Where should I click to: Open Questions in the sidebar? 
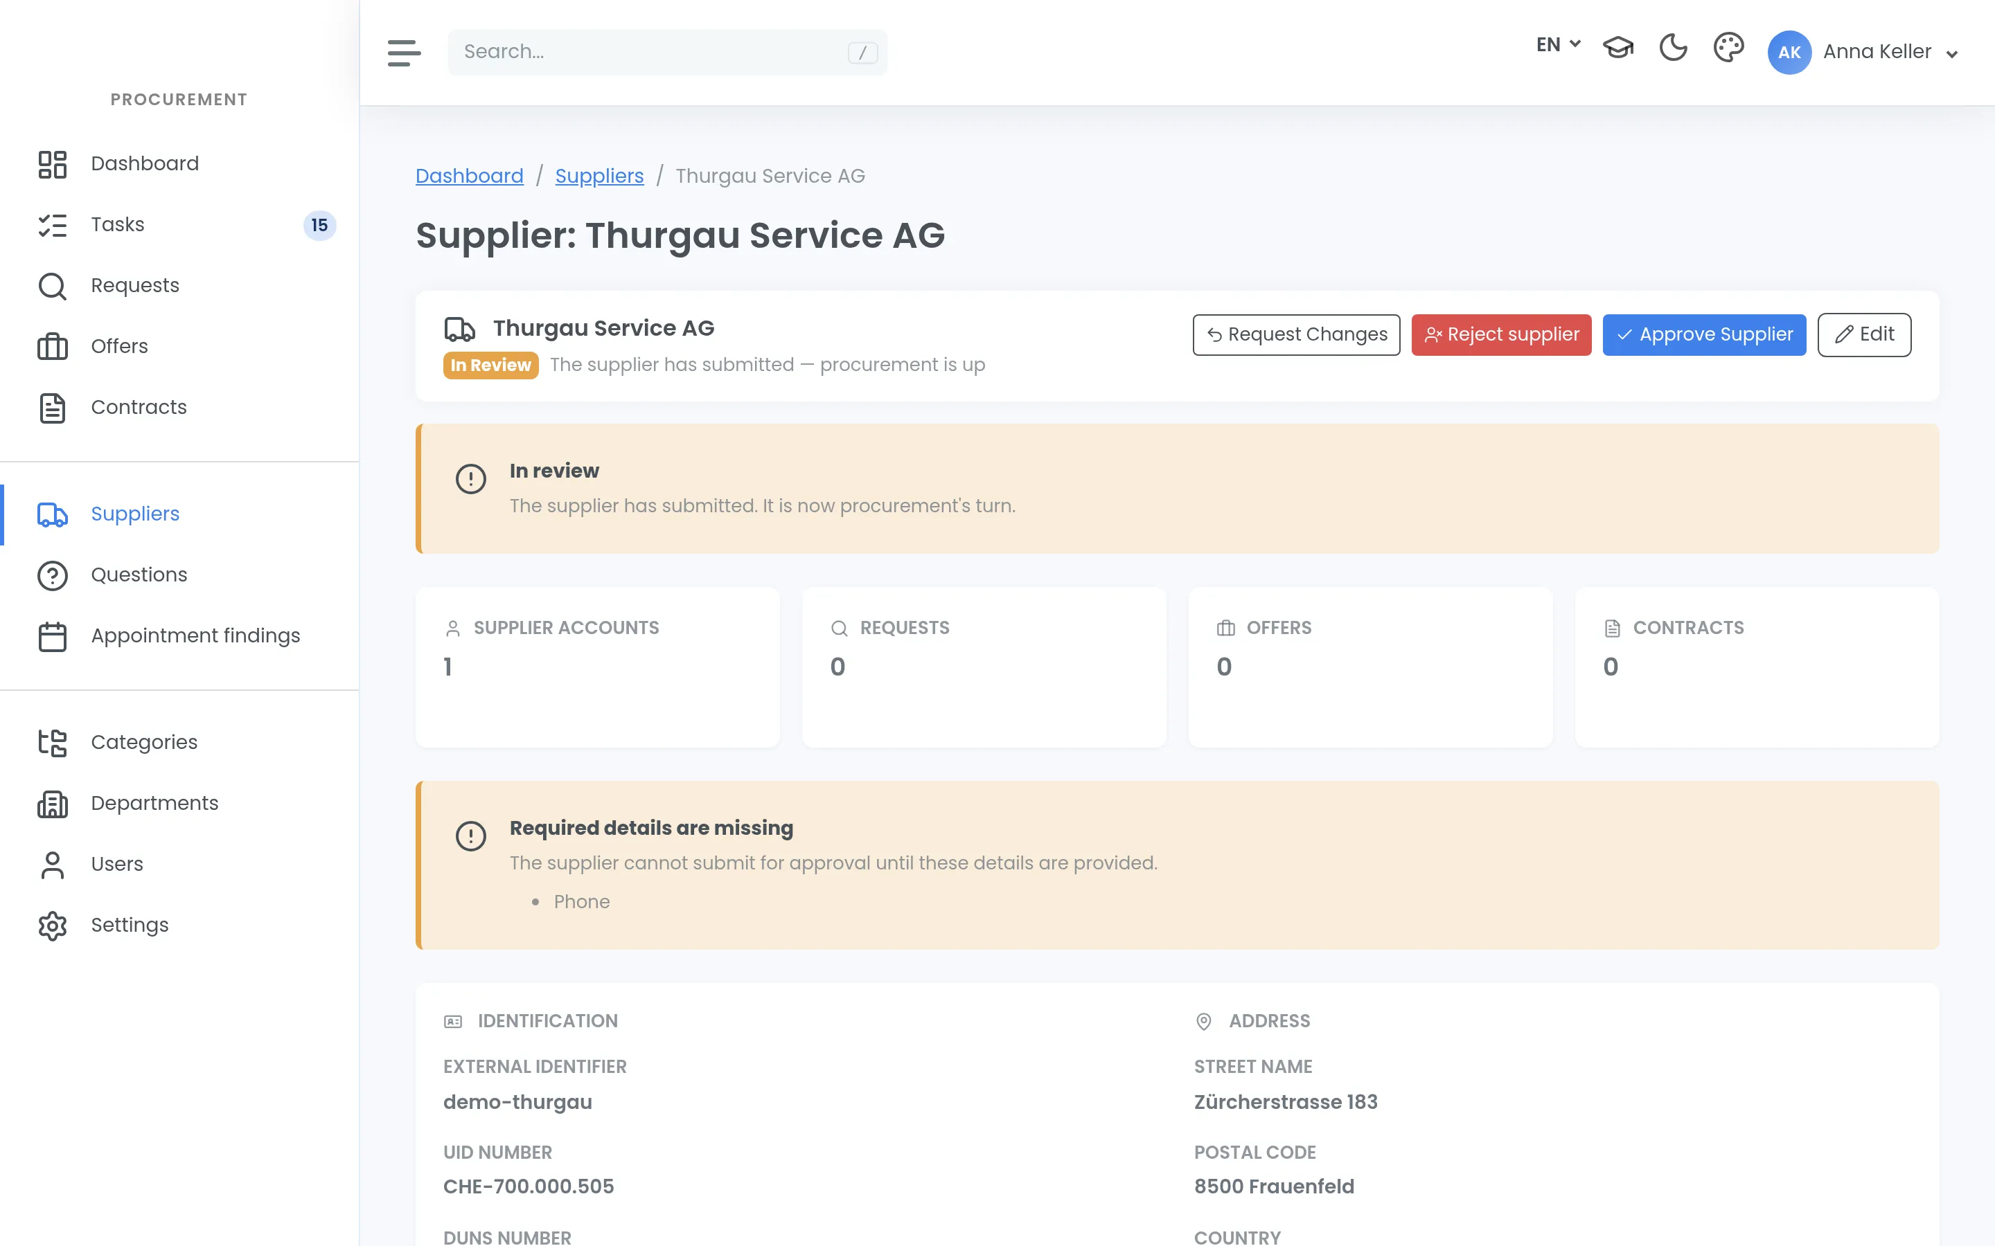point(179,575)
